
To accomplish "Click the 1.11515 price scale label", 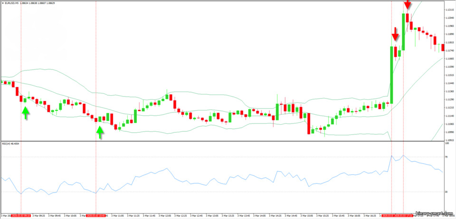I will [449, 75].
